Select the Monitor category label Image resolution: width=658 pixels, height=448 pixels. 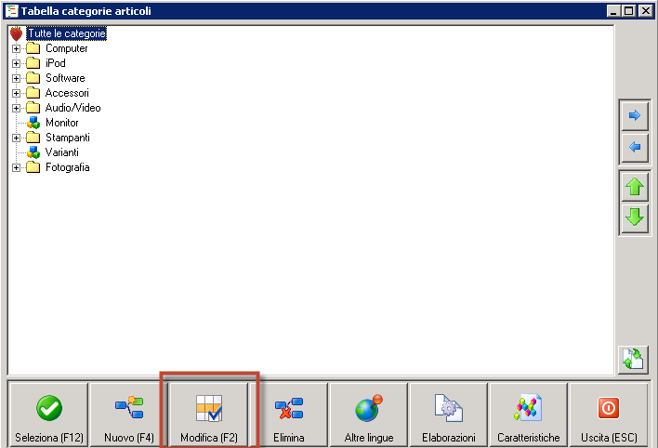62,123
